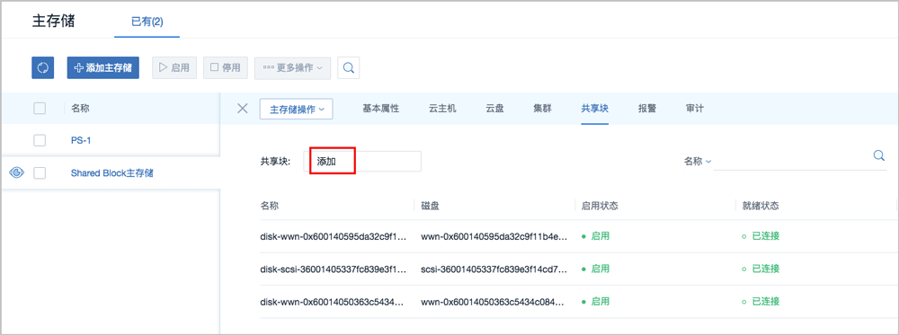Close the detail panel with X icon
Viewport: 899px width, 335px height.
pyautogui.click(x=243, y=109)
